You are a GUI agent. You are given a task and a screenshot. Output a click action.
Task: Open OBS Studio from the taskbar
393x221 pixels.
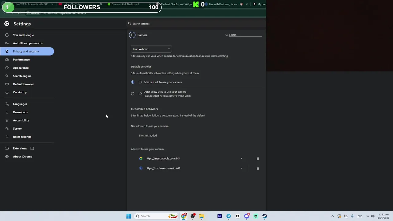(x=193, y=216)
